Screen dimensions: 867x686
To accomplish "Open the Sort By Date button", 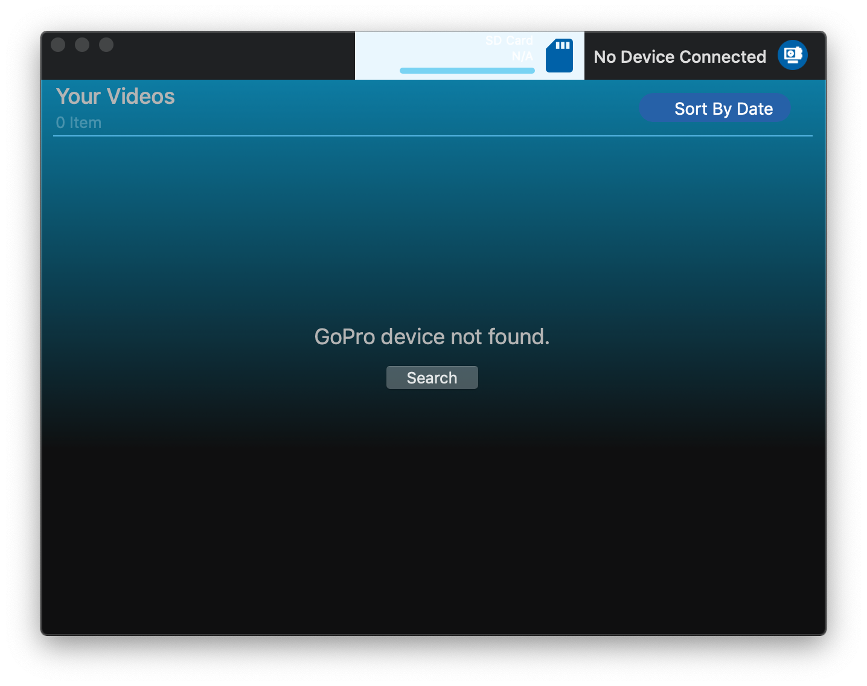I will (x=715, y=109).
